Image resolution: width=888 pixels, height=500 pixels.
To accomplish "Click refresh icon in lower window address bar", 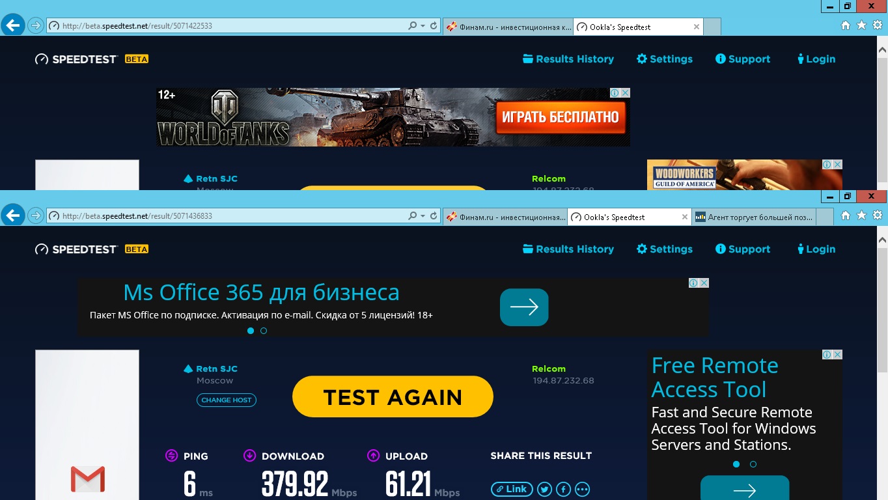I will tap(434, 216).
